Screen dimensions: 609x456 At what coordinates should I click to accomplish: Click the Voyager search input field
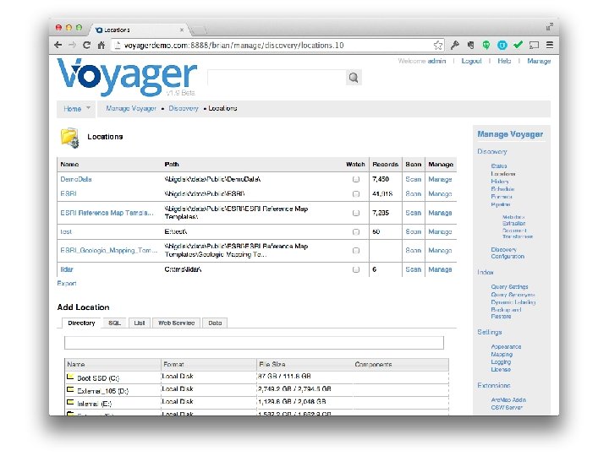pyautogui.click(x=277, y=78)
